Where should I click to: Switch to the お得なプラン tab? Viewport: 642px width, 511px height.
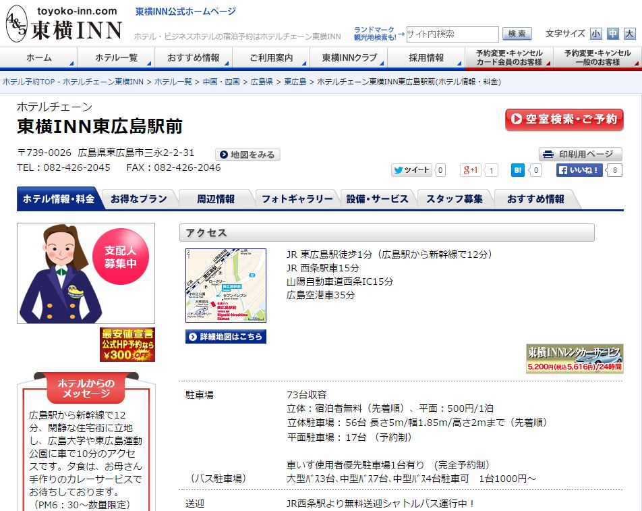[139, 199]
